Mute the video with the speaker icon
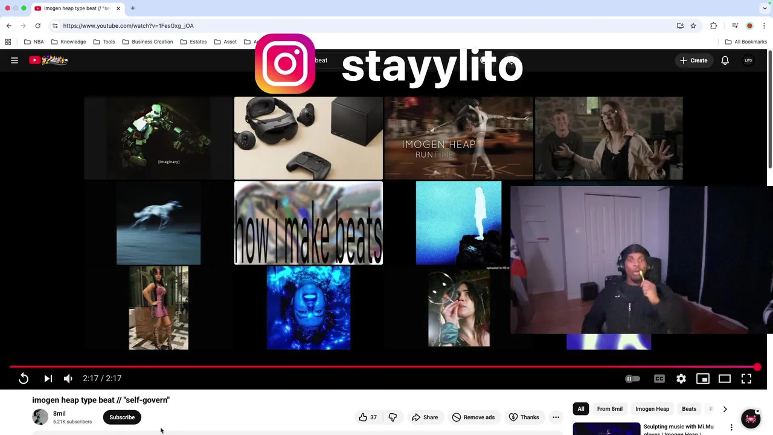773x435 pixels. (68, 378)
